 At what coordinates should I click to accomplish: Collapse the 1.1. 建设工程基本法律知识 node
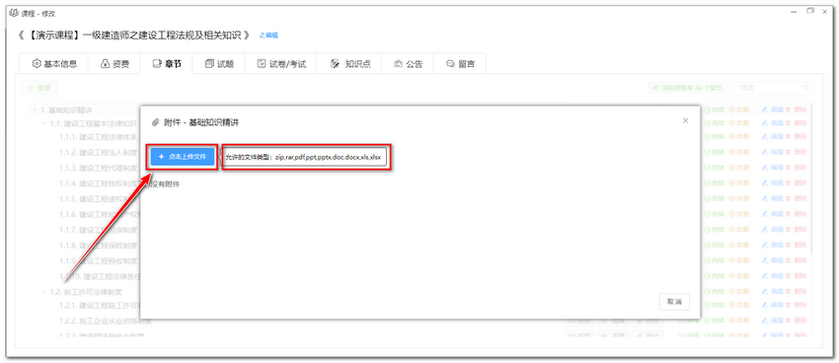point(43,123)
